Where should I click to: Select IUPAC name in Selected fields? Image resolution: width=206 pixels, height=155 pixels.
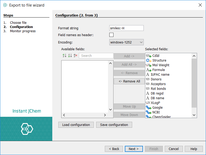(x=160, y=75)
